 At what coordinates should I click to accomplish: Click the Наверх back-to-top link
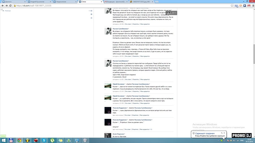pos(7,11)
